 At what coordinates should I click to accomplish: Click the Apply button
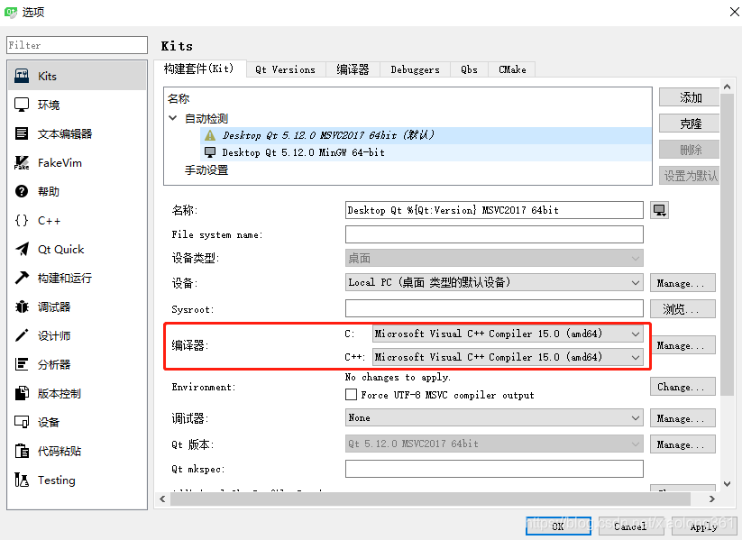click(703, 526)
